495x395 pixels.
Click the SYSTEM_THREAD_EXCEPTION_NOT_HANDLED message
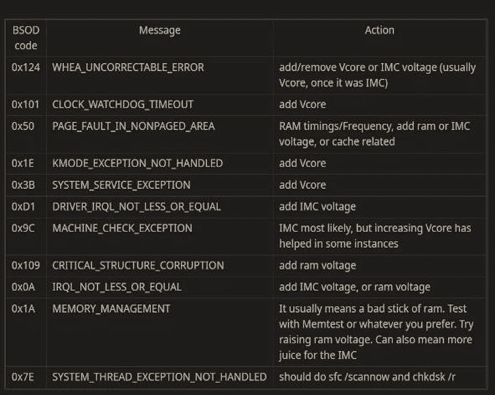pyautogui.click(x=159, y=377)
